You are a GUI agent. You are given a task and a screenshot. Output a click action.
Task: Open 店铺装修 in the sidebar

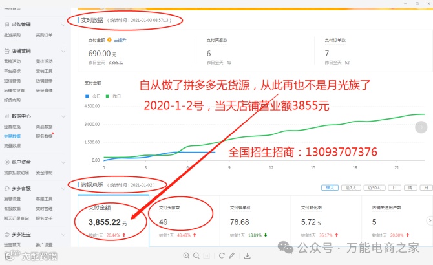coord(44,81)
